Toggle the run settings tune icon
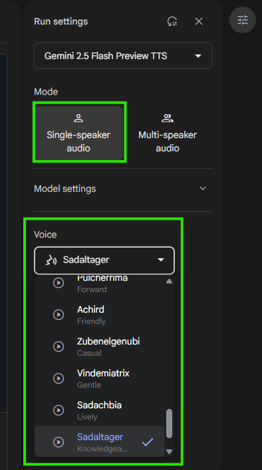Image resolution: width=262 pixels, height=470 pixels. (243, 20)
